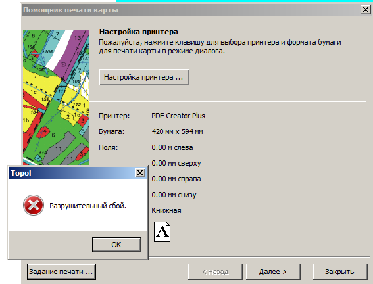
Task: Close the map print wizard window
Action: click(x=365, y=10)
